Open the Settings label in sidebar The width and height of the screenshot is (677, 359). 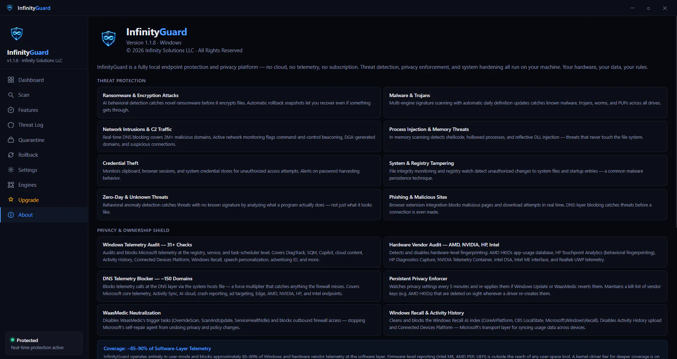(x=28, y=170)
